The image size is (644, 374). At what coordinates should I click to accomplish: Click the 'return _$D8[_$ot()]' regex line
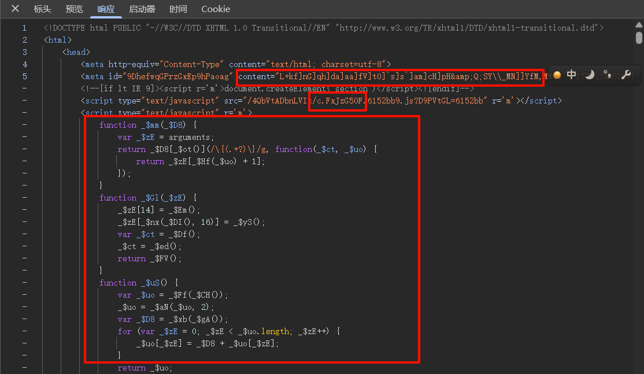pos(247,149)
